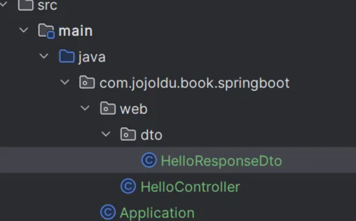This screenshot has width=356, height=221.
Task: Click the HelloResponseDto class icon
Action: pyautogui.click(x=149, y=160)
